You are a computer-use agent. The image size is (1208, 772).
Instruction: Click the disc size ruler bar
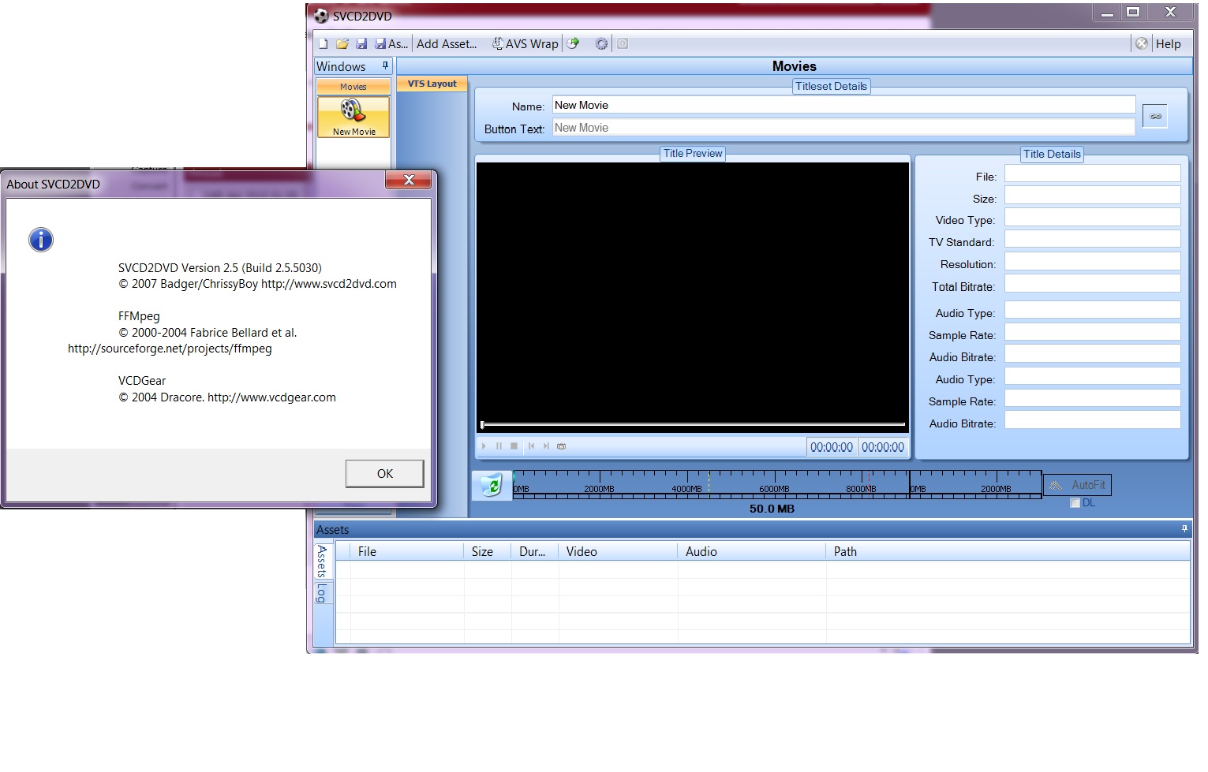(777, 483)
